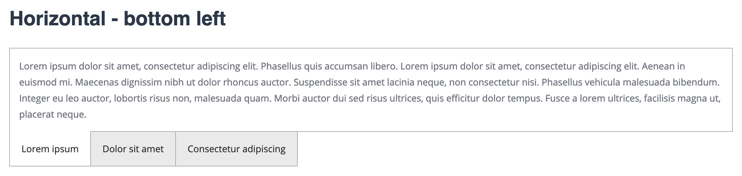Click the phrase lobortis risus non

150,98
